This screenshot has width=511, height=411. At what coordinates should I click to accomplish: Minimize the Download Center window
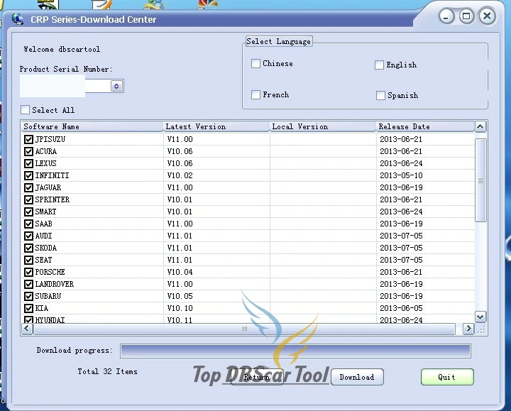(x=446, y=16)
